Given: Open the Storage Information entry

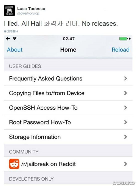Looking at the screenshot, I should [68, 137].
